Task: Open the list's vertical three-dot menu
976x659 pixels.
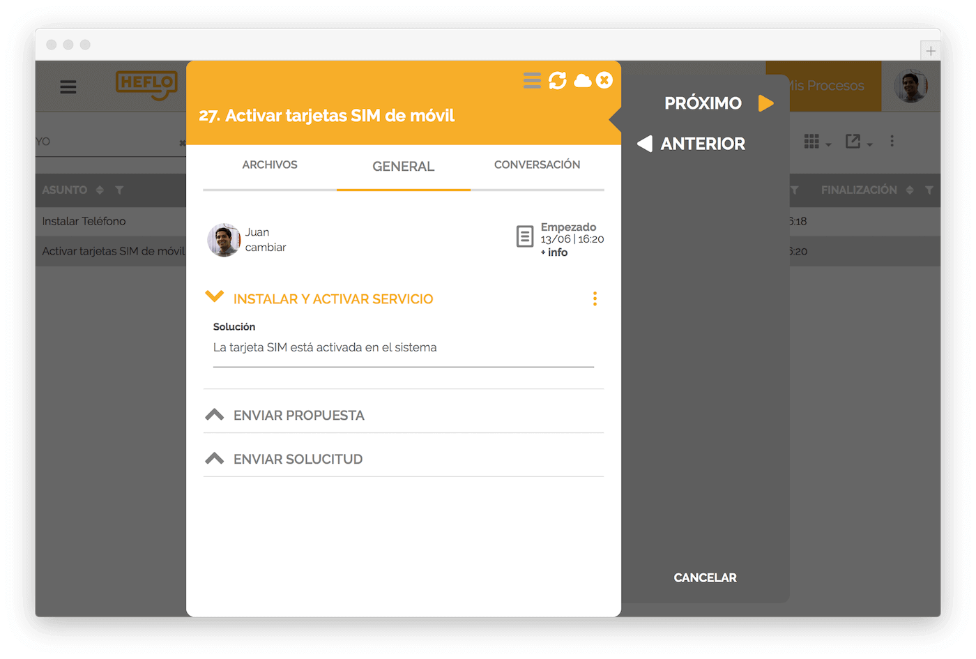Action: 892,142
